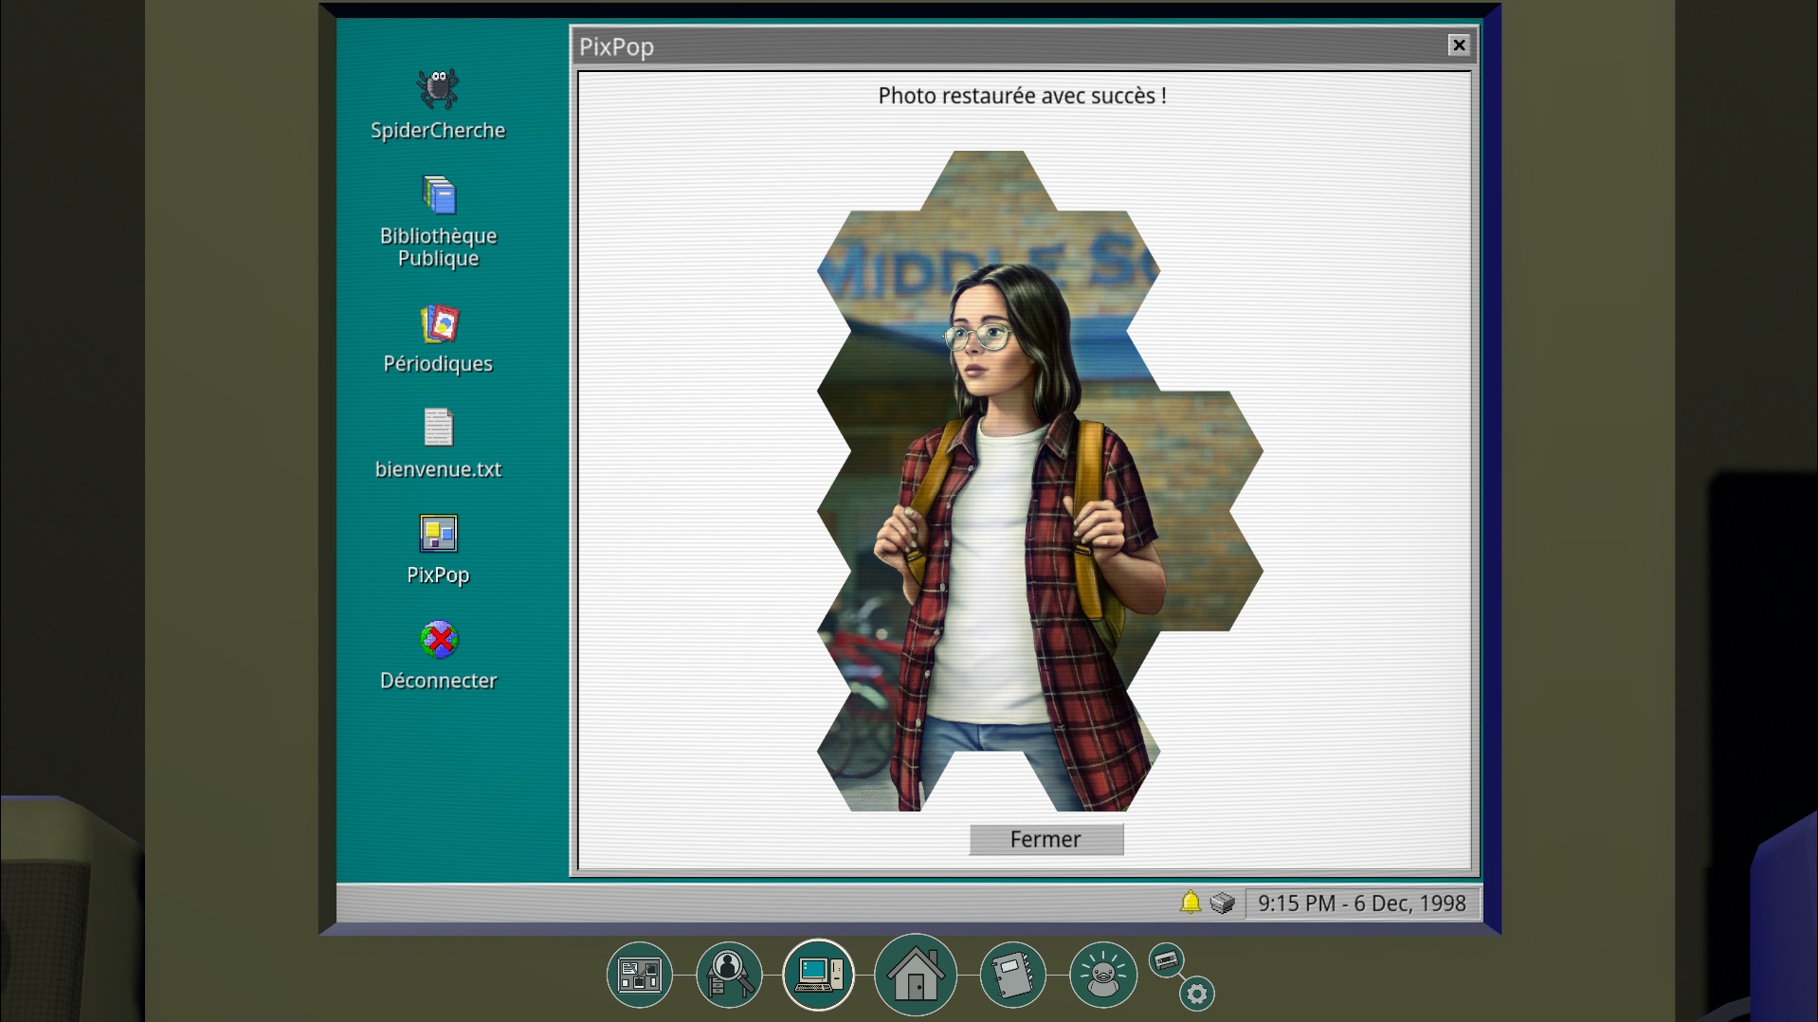The image size is (1818, 1022).
Task: Click the rubber duck hint icon
Action: (x=1102, y=975)
